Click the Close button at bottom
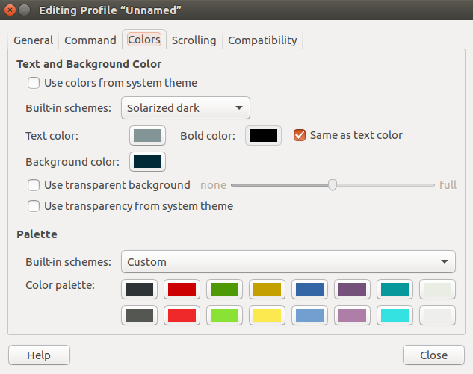The height and width of the screenshot is (374, 473). (433, 355)
